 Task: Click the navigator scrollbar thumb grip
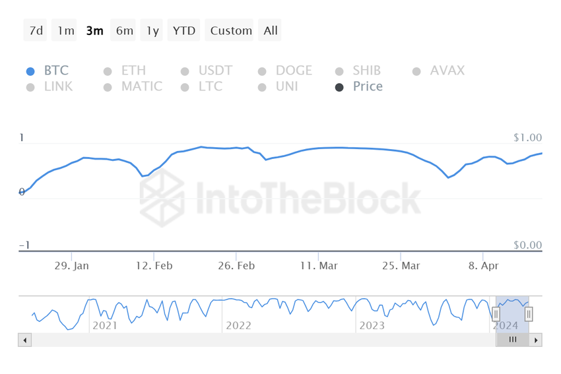pos(513,340)
